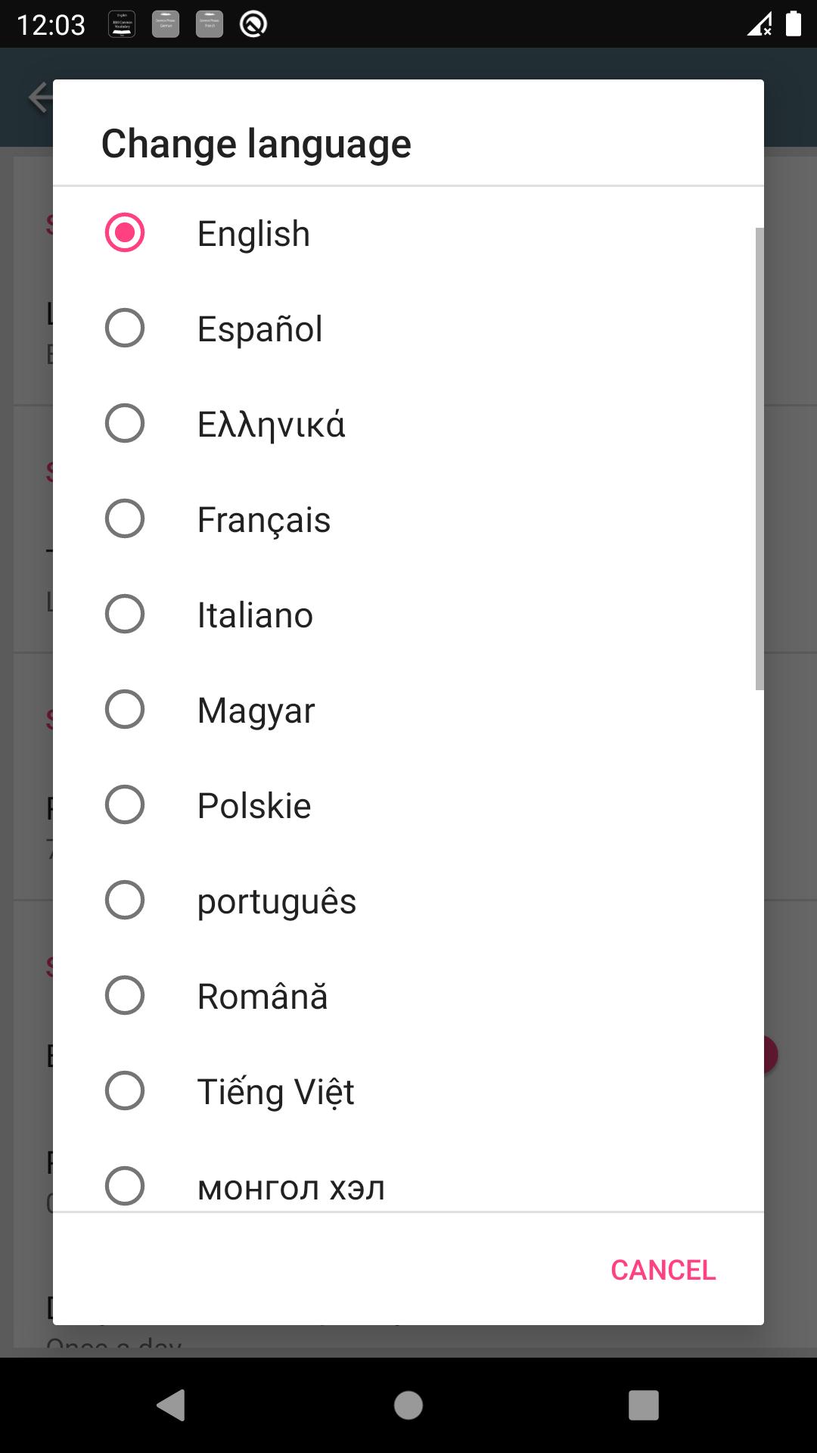Tap the do-not-disturb style status icon
This screenshot has height=1453, width=817.
pos(253,24)
